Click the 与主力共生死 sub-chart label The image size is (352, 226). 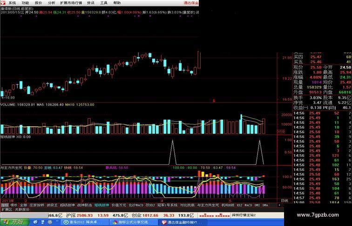click(12, 168)
